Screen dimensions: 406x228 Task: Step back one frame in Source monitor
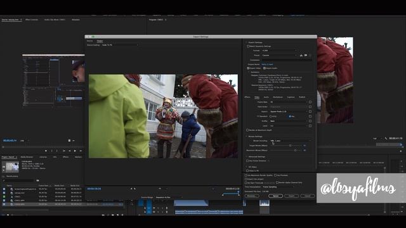(70, 151)
